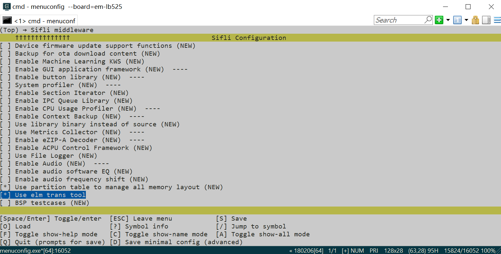Click the gold padlock lock-console icon
This screenshot has width=501, height=254.
[x=475, y=20]
